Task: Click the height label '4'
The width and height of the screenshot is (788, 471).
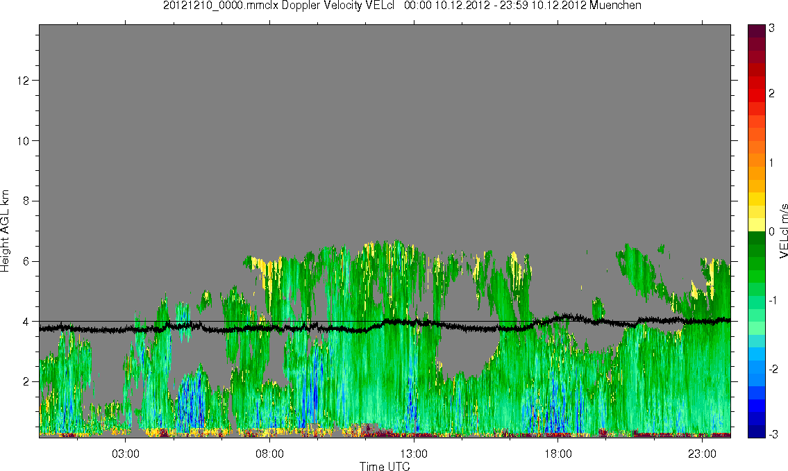Action: tap(26, 322)
